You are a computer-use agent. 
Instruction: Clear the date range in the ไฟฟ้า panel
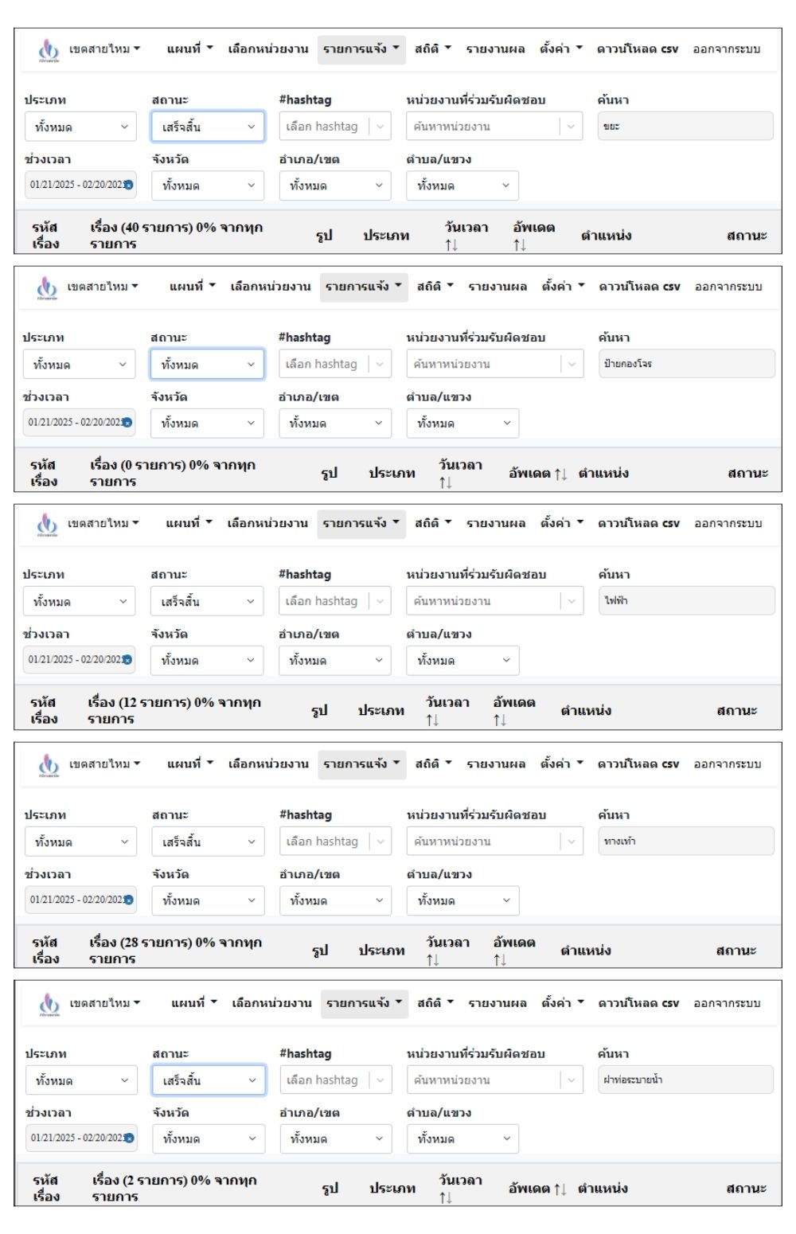tap(127, 659)
